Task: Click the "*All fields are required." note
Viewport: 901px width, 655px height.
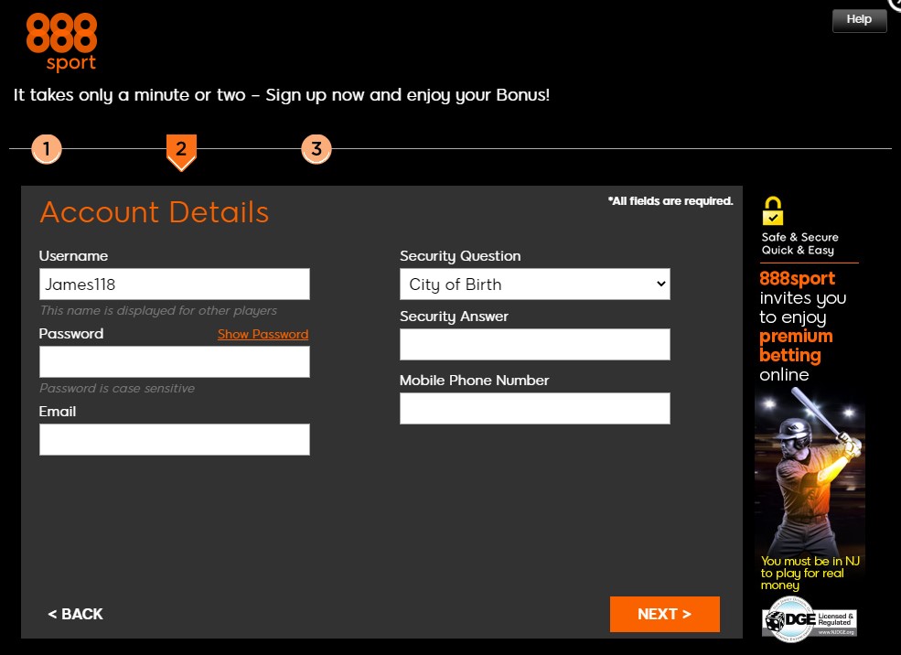Action: tap(670, 201)
